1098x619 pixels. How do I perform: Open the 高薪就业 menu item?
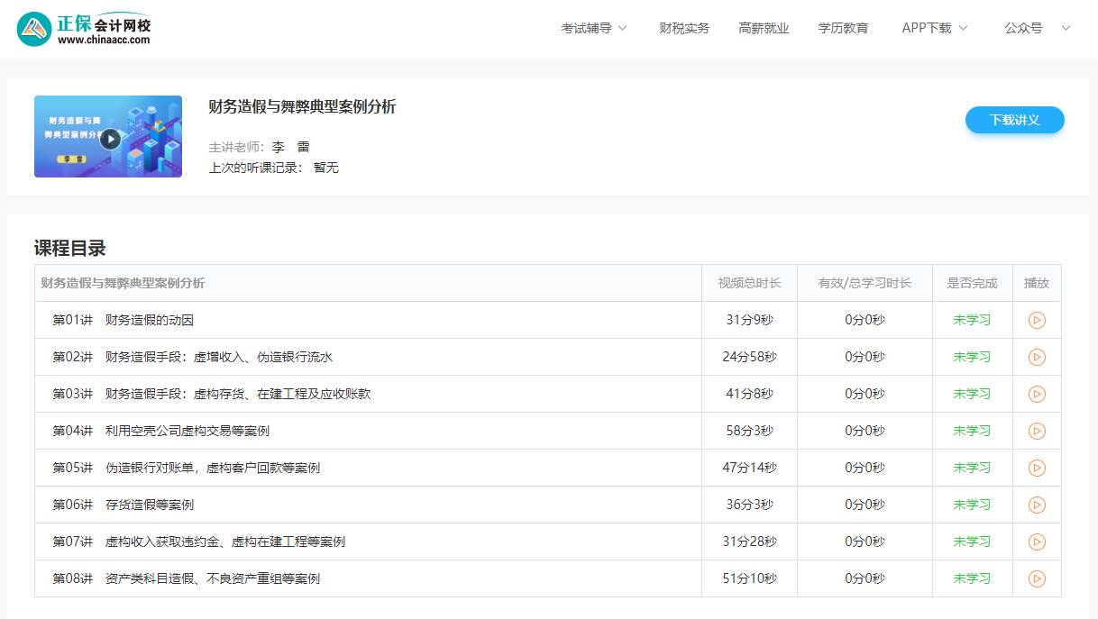click(x=764, y=28)
